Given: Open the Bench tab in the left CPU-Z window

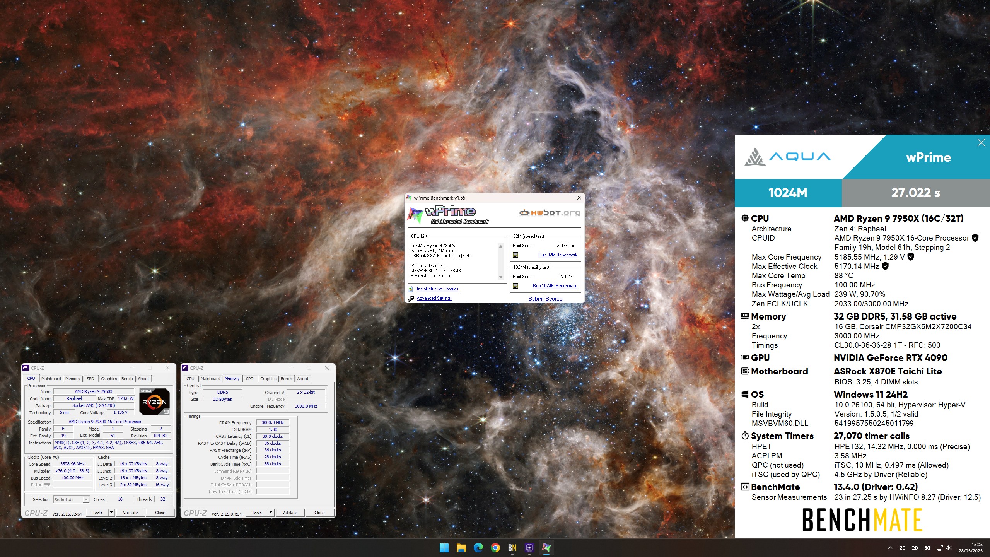Looking at the screenshot, I should [127, 379].
